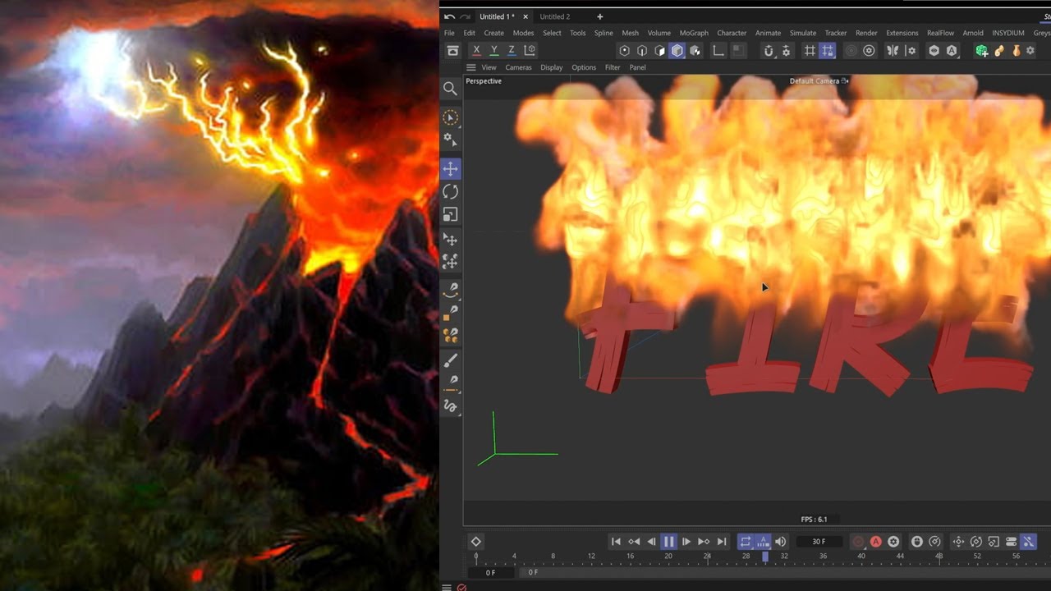Image resolution: width=1051 pixels, height=591 pixels.
Task: Open the viewport Display menu
Action: coord(552,67)
